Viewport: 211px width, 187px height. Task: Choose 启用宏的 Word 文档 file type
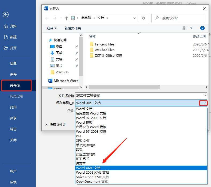[x=141, y=113]
